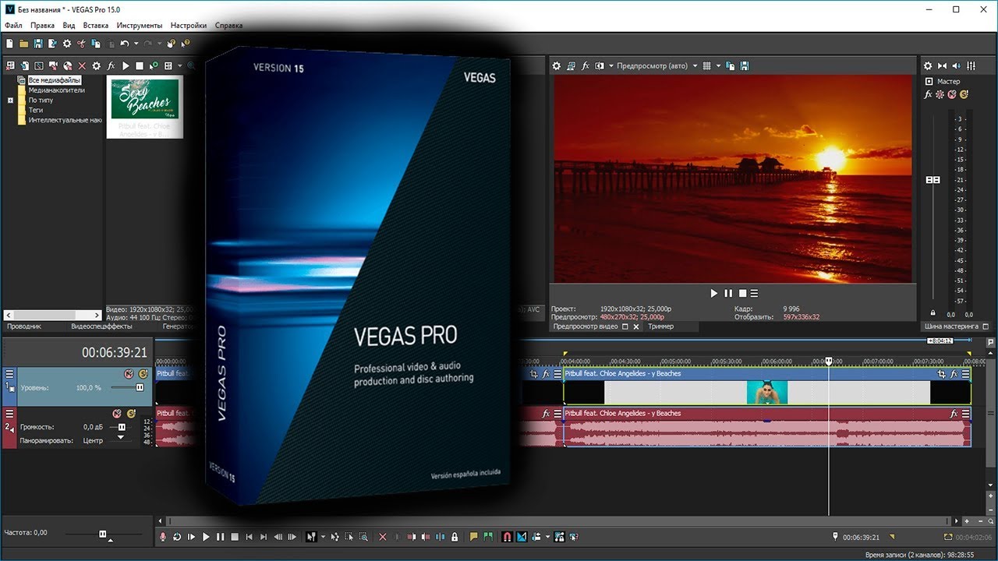The image size is (998, 561).
Task: Open Render As from main toolbar
Action: click(52, 44)
